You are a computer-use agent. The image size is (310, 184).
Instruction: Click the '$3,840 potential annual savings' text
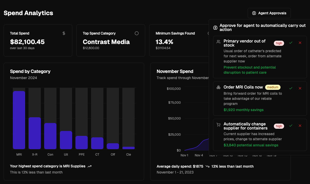(251, 145)
